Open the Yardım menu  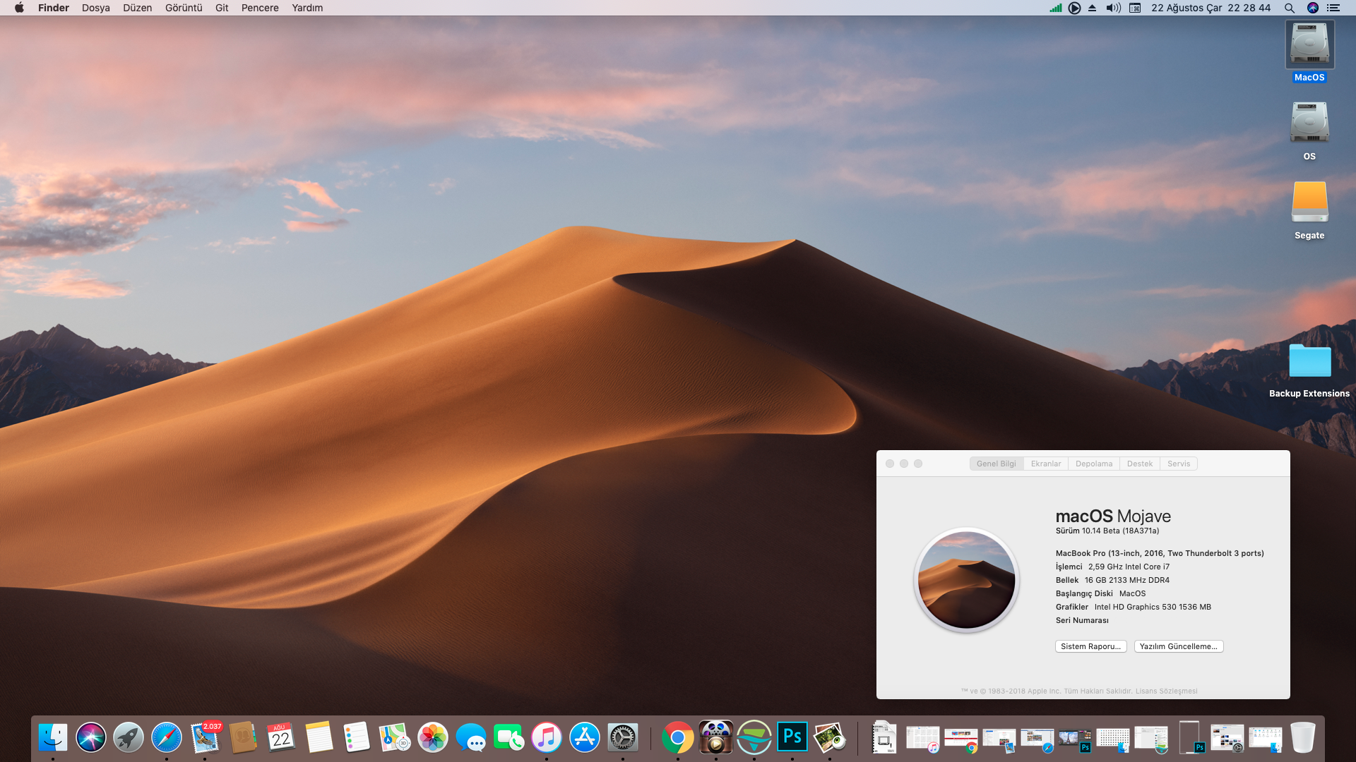click(x=307, y=8)
